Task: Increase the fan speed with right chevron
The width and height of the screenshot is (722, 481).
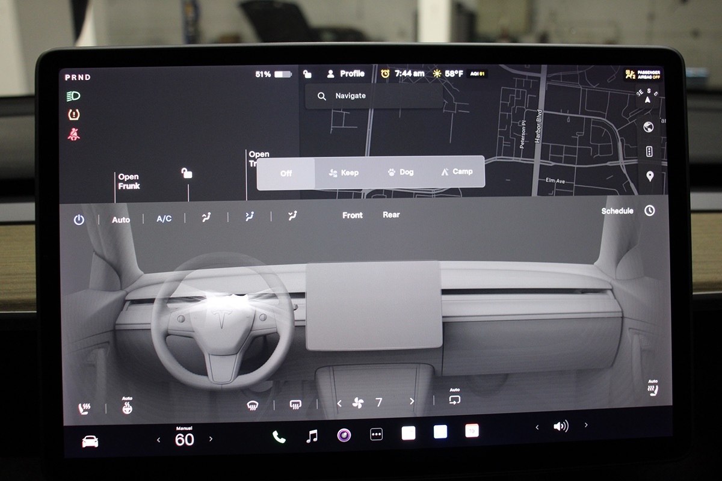Action: coord(412,401)
